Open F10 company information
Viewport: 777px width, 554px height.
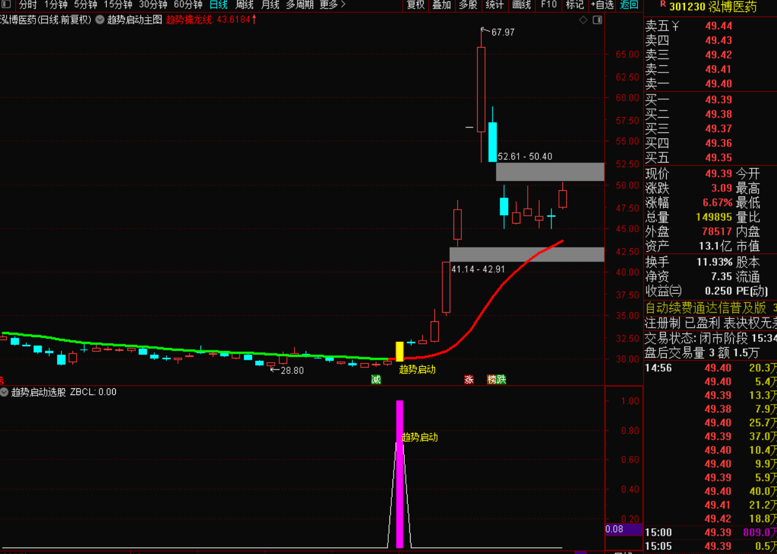pos(548,5)
